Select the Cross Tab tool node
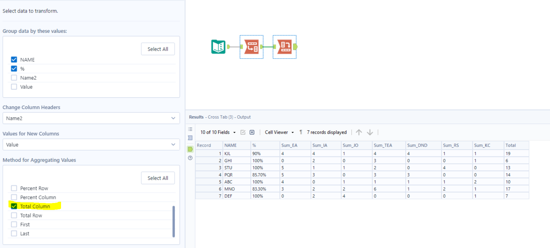The height and width of the screenshot is (248, 550). (x=284, y=47)
